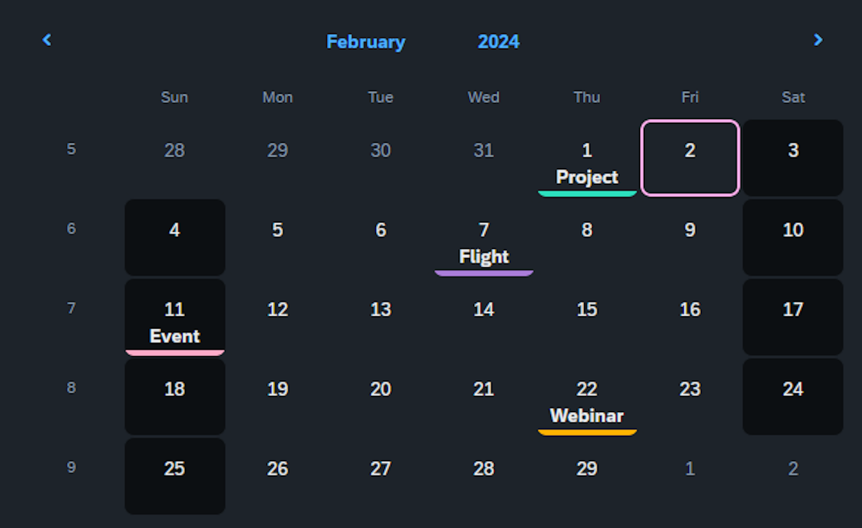Click the teal underline below Project
862x528 pixels.
587,192
